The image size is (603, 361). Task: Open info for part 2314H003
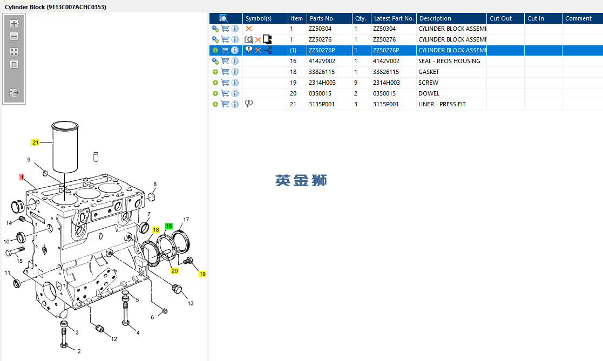pos(235,83)
